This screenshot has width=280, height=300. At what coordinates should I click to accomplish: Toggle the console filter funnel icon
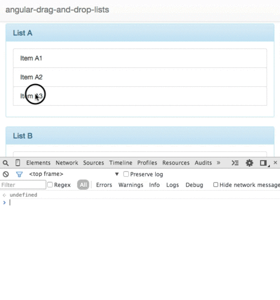pyautogui.click(x=20, y=174)
